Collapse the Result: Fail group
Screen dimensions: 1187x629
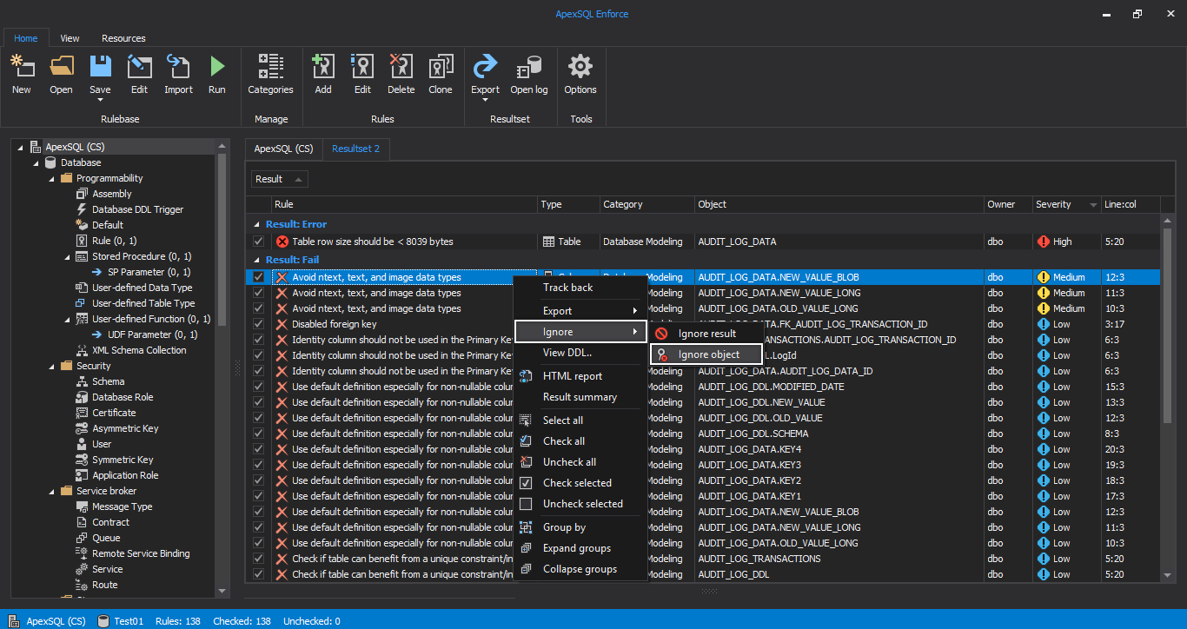pos(256,260)
